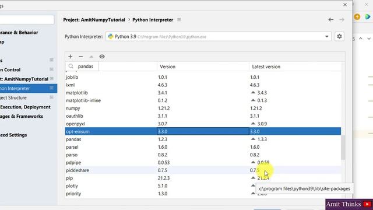Open Project: AmitNumpyTutorial sidebar section
The width and height of the screenshot is (373, 210).
coord(24,79)
